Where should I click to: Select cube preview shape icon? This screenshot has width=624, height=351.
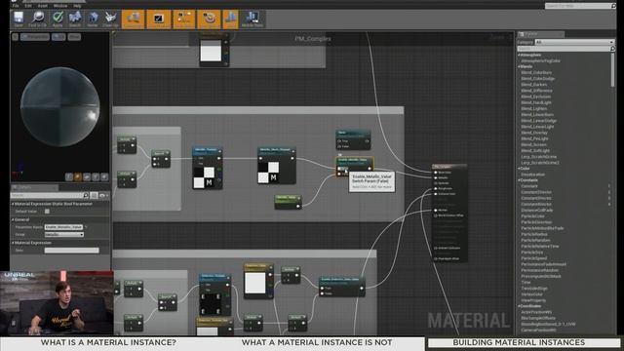click(96, 176)
